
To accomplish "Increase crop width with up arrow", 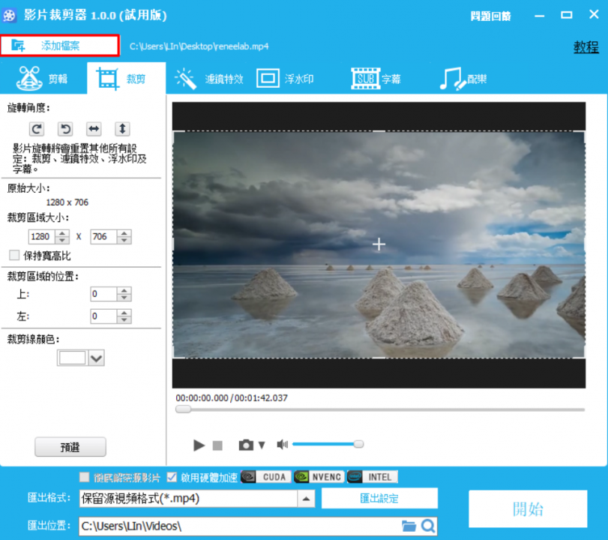I will point(62,233).
